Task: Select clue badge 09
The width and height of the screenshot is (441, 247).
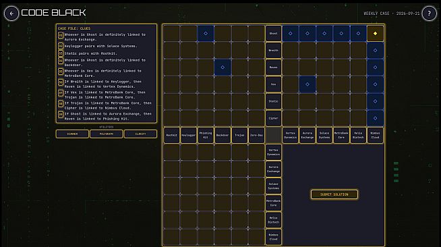Action: [61, 115]
